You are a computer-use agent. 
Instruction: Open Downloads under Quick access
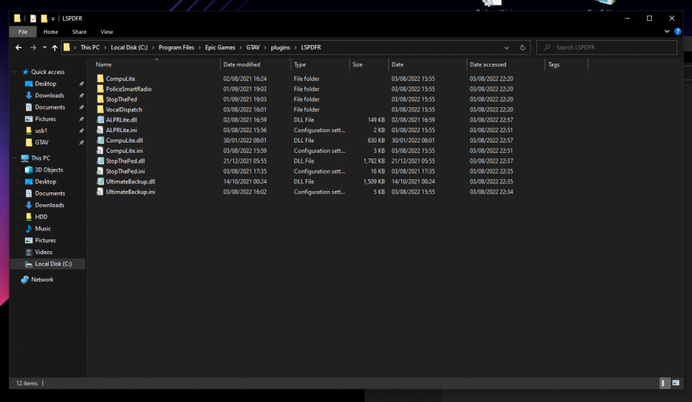tap(49, 95)
